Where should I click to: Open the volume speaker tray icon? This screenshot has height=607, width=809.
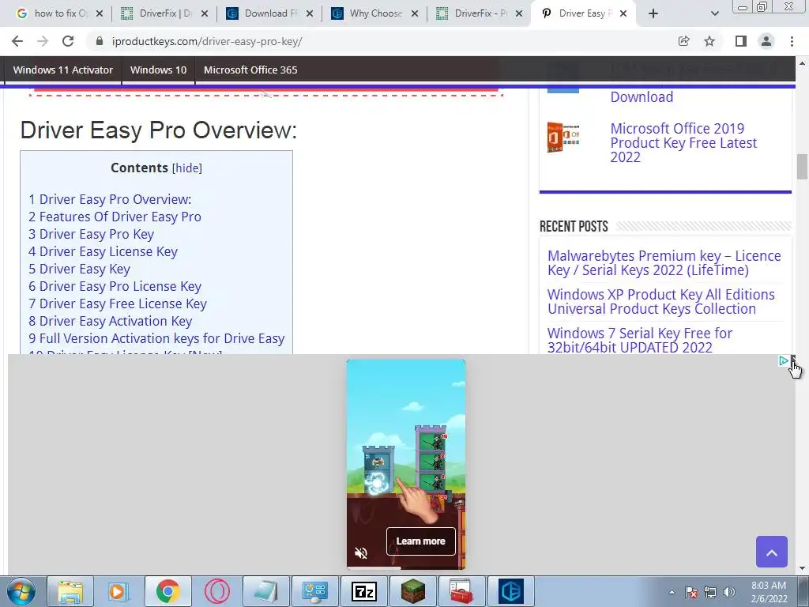729,592
